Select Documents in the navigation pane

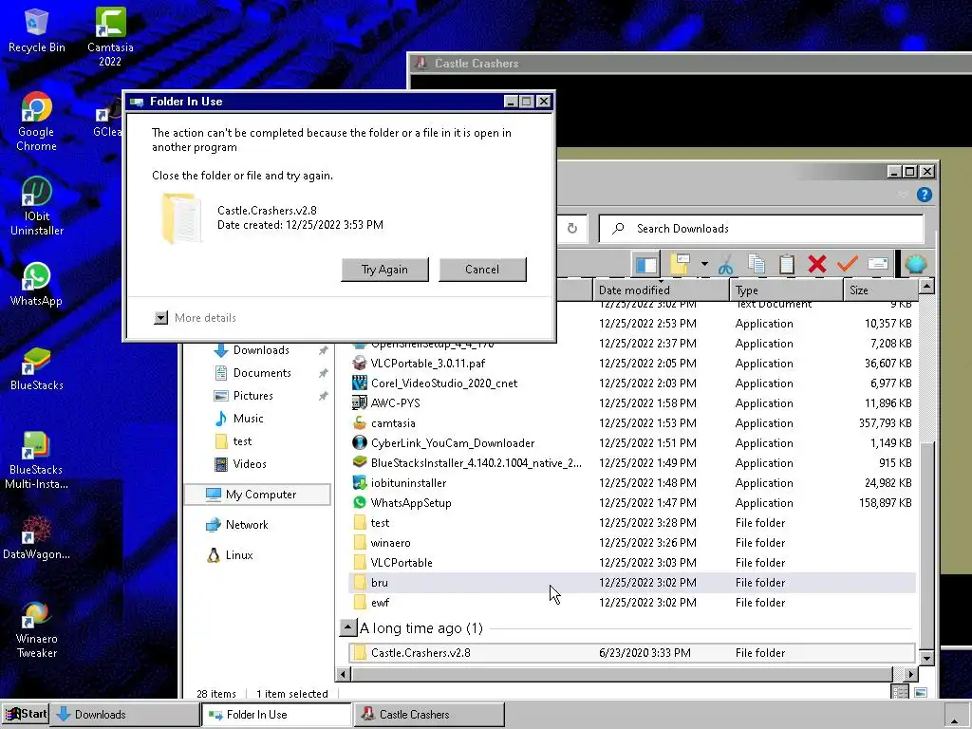coord(260,373)
